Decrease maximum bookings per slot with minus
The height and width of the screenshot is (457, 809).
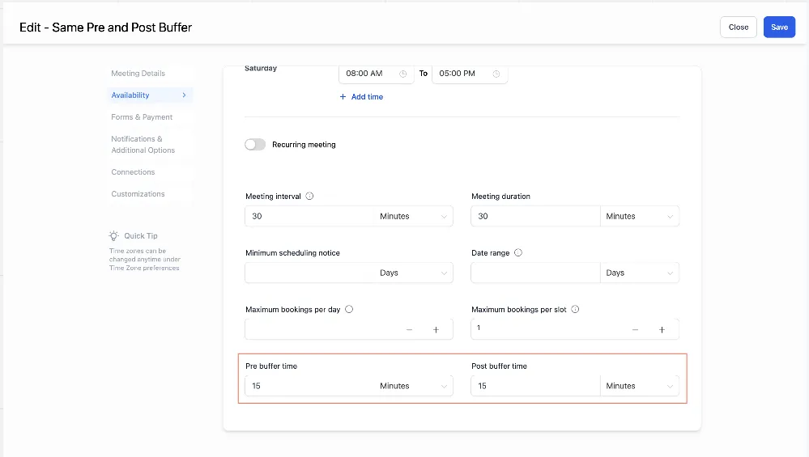(x=635, y=330)
